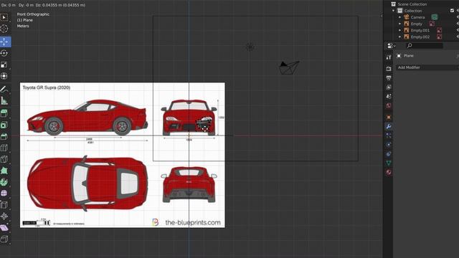Expand the Camera outliner row
459x258 pixels.
(400, 17)
